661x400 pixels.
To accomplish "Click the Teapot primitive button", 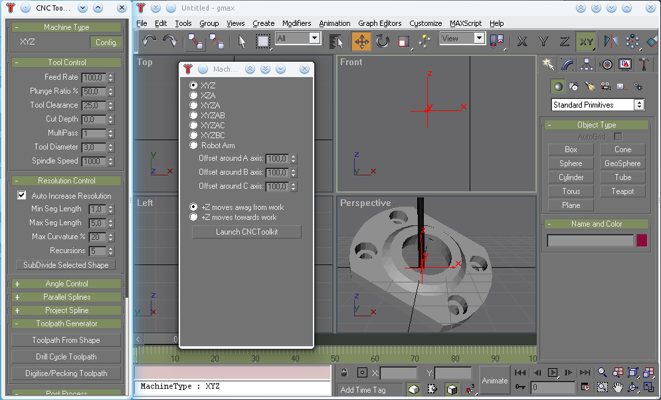I will tap(622, 191).
